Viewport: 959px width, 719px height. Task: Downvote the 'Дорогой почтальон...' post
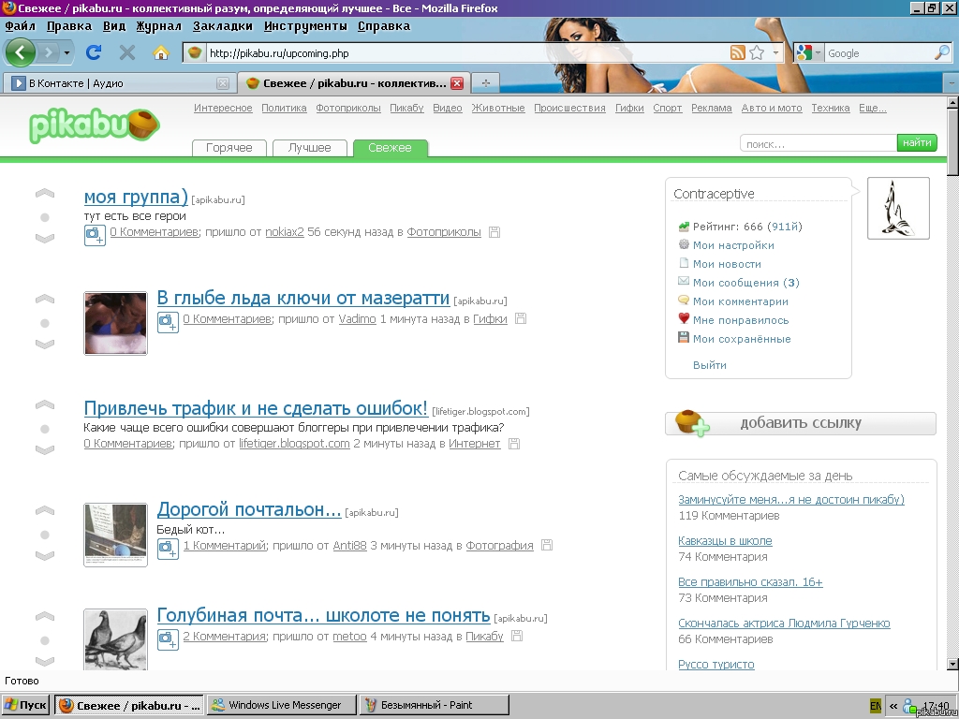point(45,556)
